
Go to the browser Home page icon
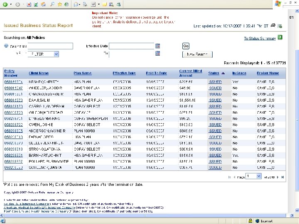click(43, 5)
